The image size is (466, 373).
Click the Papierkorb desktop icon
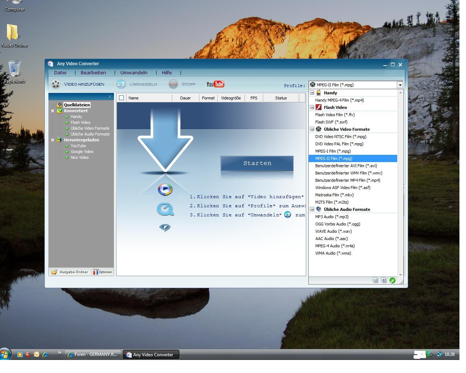15,72
